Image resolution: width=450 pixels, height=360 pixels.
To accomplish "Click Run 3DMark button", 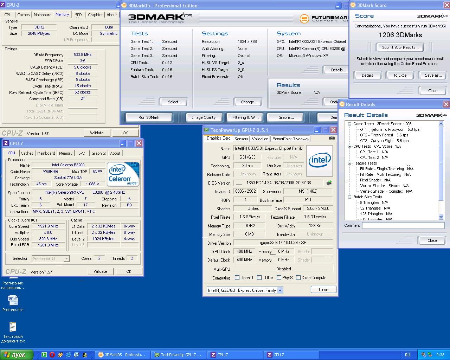I will point(149,117).
